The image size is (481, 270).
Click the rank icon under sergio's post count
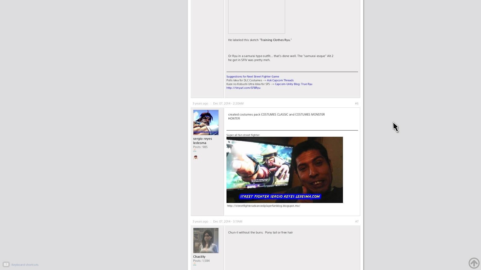pyautogui.click(x=195, y=150)
